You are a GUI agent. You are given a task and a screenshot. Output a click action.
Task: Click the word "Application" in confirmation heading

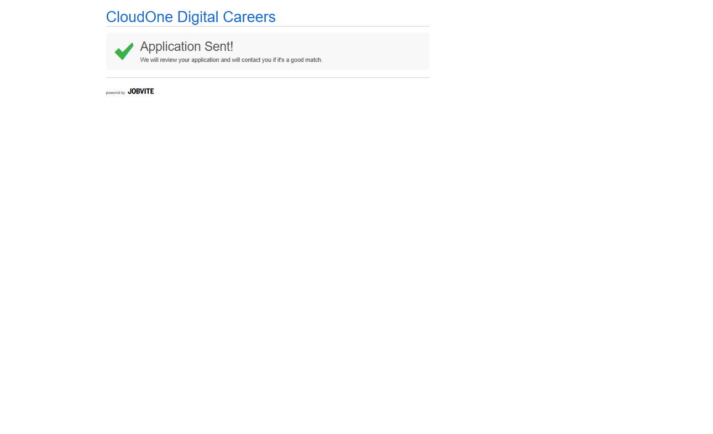[x=170, y=46]
